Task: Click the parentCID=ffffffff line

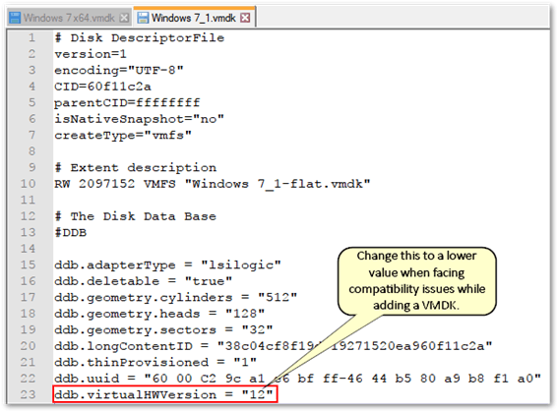Action: click(x=127, y=102)
